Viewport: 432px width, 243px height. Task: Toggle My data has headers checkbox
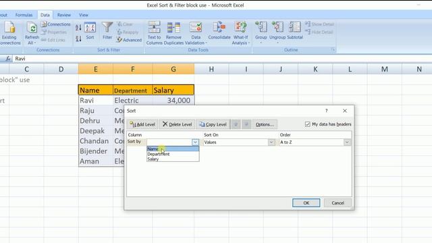308,124
